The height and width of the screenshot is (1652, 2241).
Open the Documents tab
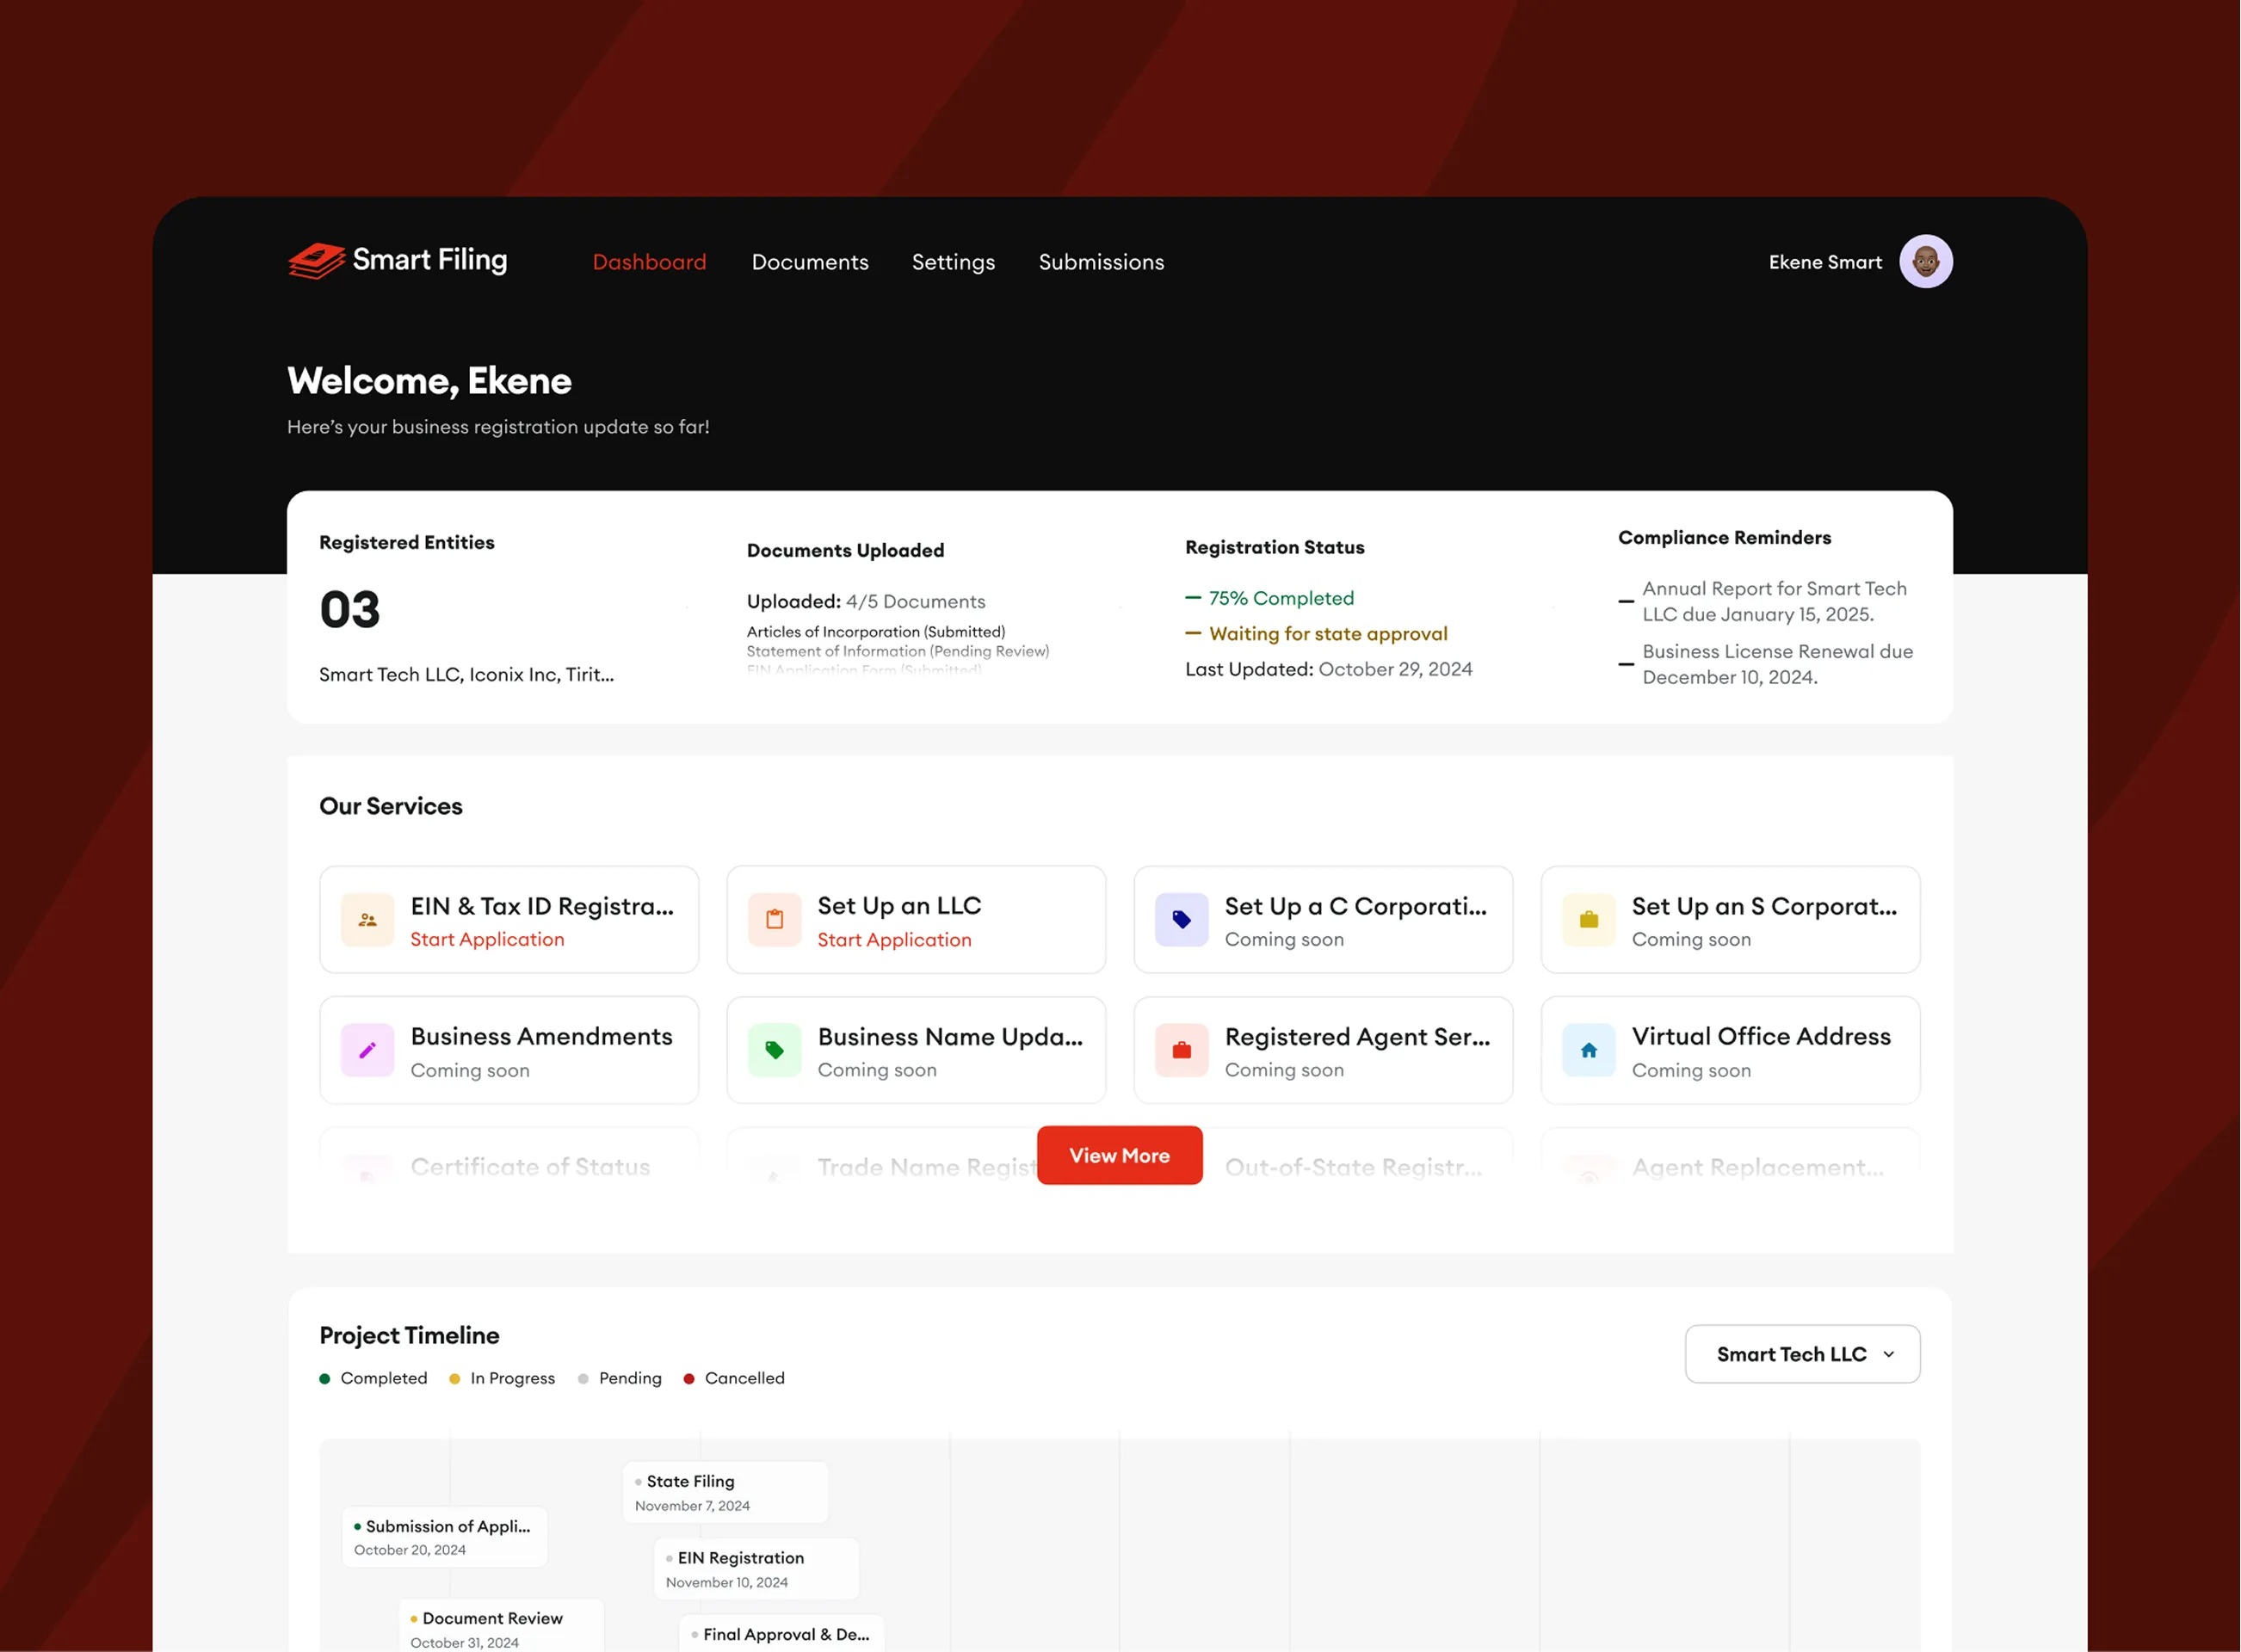pyautogui.click(x=809, y=262)
